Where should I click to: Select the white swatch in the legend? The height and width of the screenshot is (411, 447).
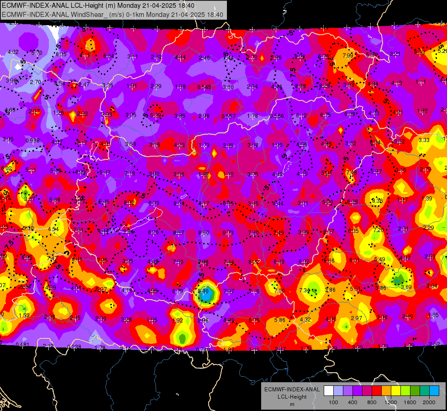tap(328, 391)
